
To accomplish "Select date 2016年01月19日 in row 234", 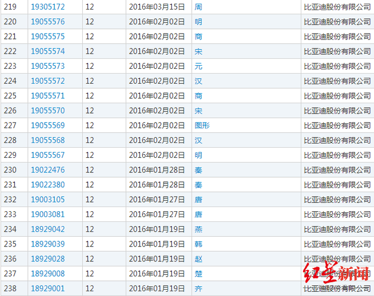I will (157, 229).
